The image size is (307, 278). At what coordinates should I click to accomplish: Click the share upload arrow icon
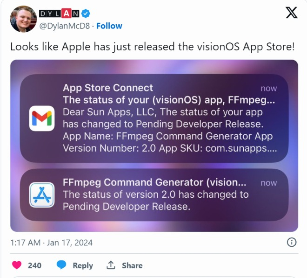[111, 265]
